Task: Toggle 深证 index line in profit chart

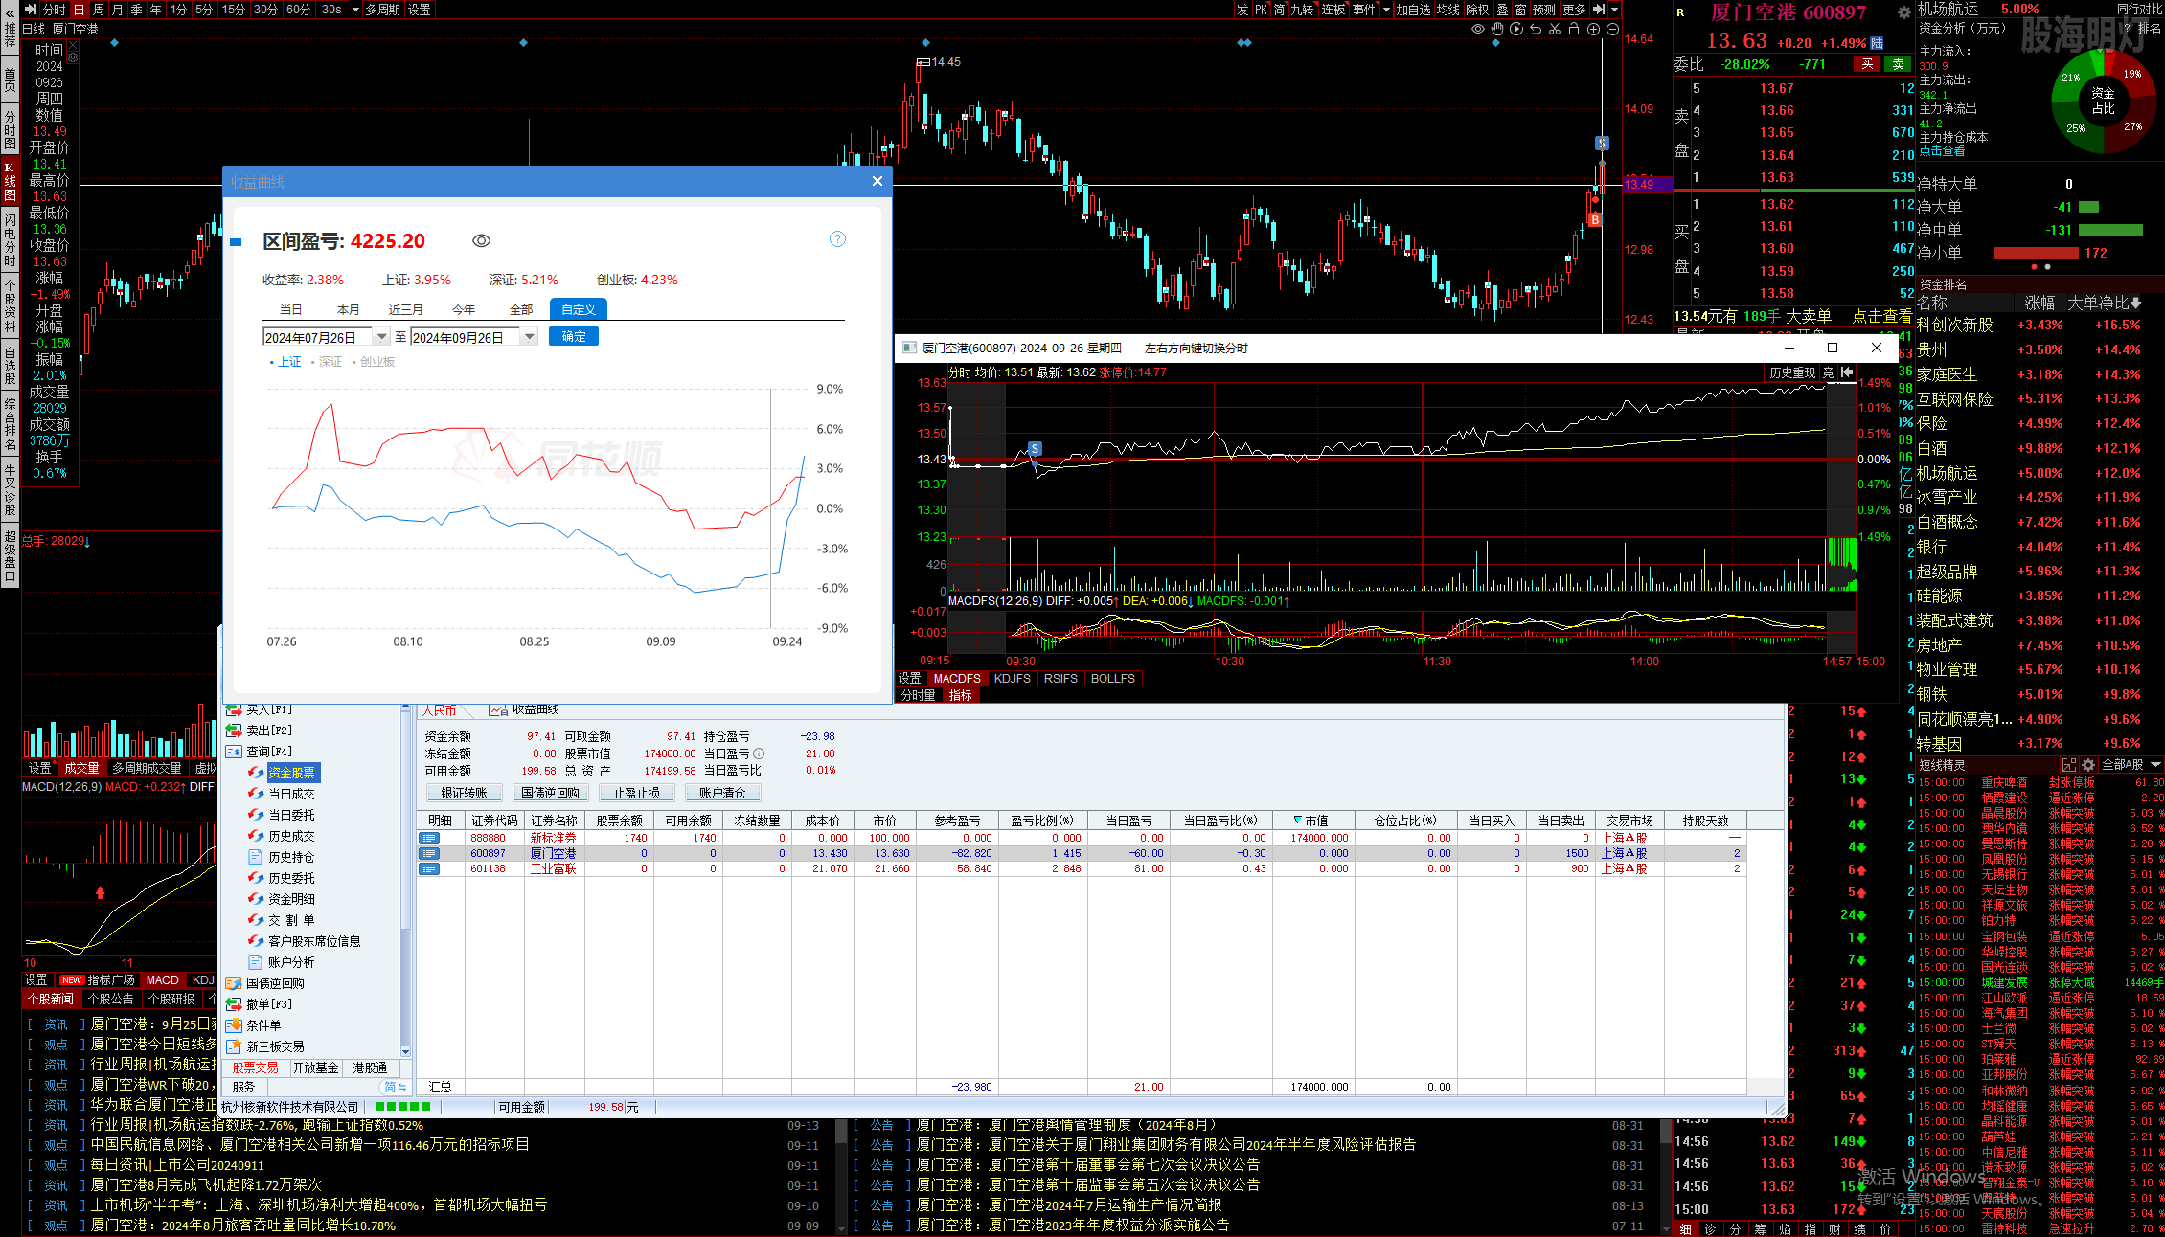Action: 327,362
